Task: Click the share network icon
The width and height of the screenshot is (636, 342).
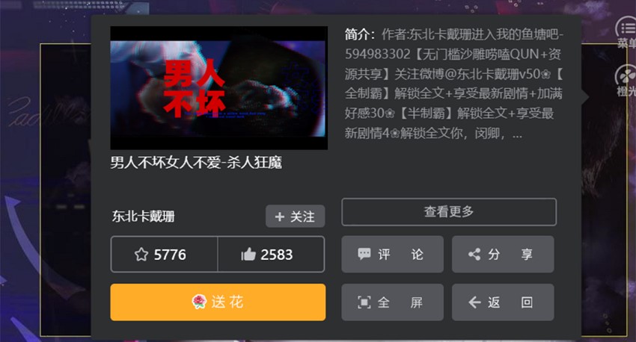Action: tap(474, 254)
